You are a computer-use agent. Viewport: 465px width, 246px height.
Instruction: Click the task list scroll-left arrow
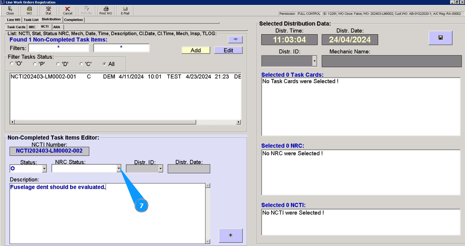point(13,122)
